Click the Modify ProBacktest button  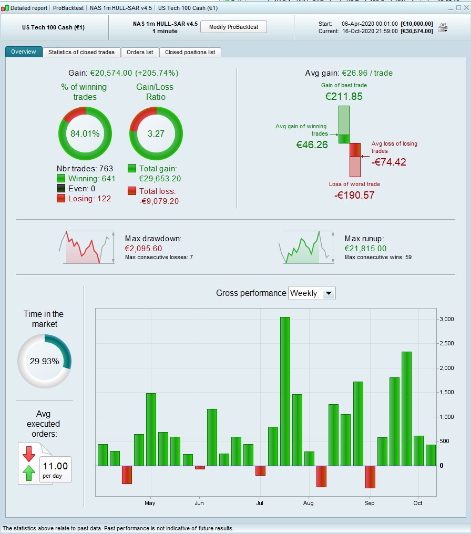click(233, 27)
